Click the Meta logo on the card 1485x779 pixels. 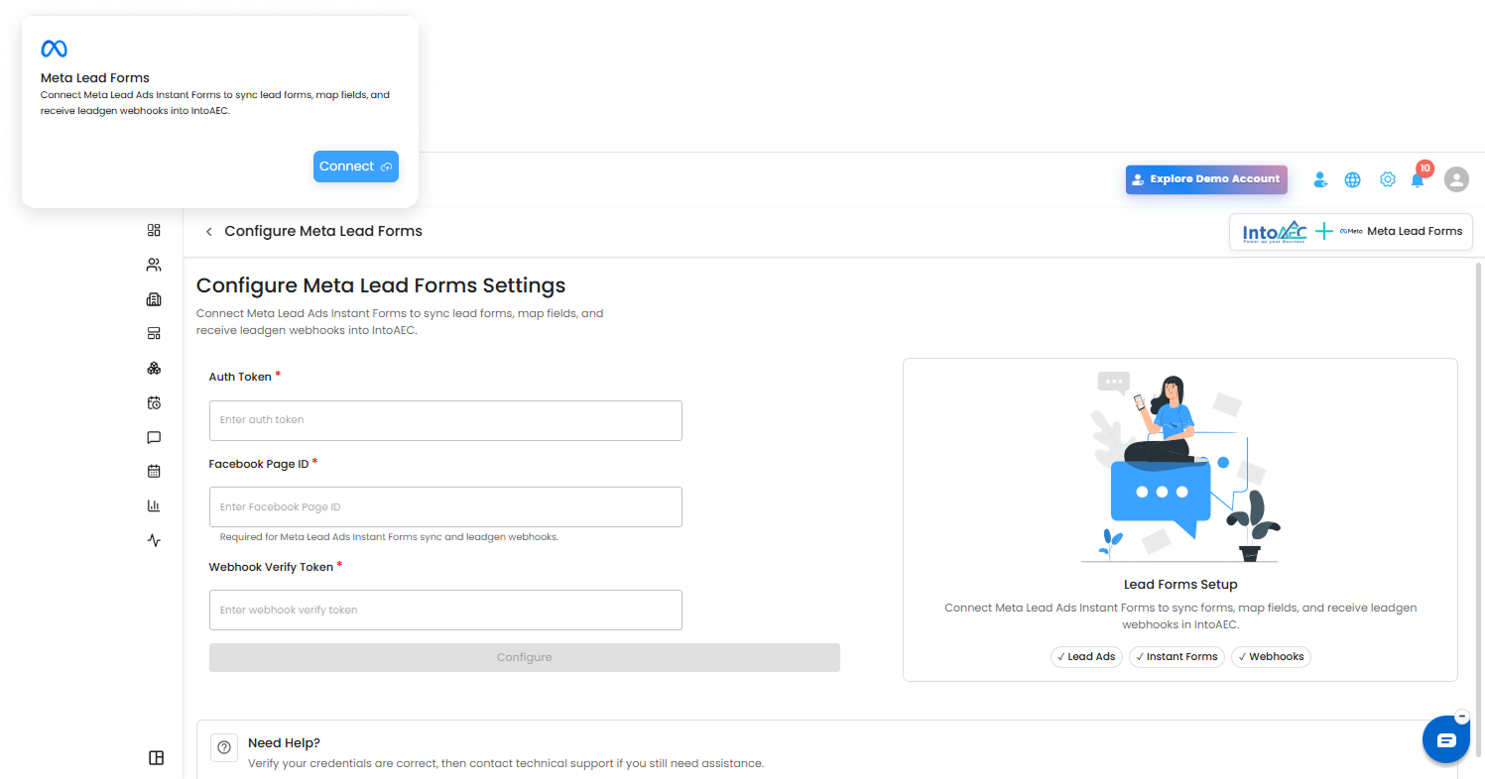click(x=54, y=49)
